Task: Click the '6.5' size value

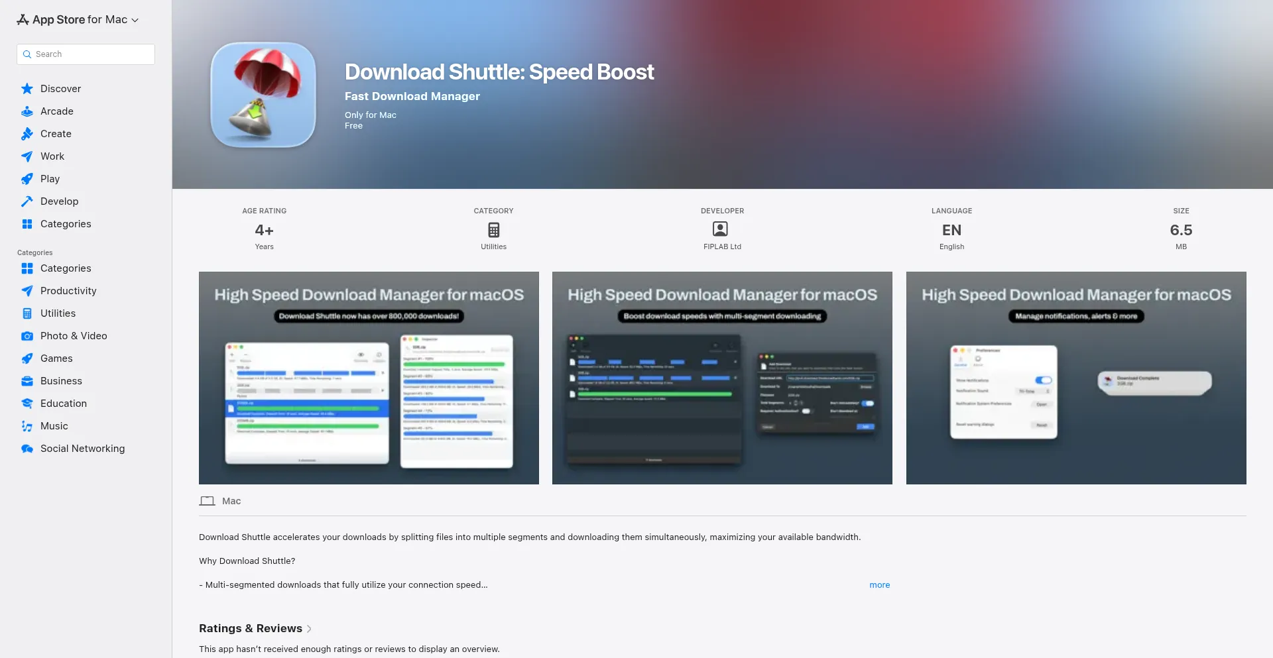Action: click(1182, 230)
